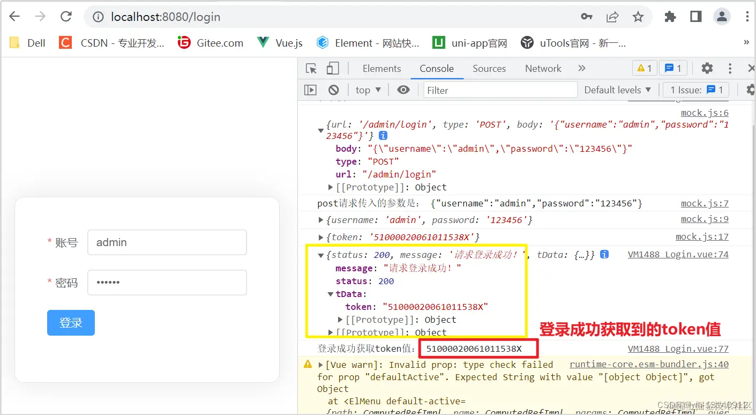Viewport: 756px width, 415px height.
Task: Toggle the console sidebar
Action: click(310, 90)
